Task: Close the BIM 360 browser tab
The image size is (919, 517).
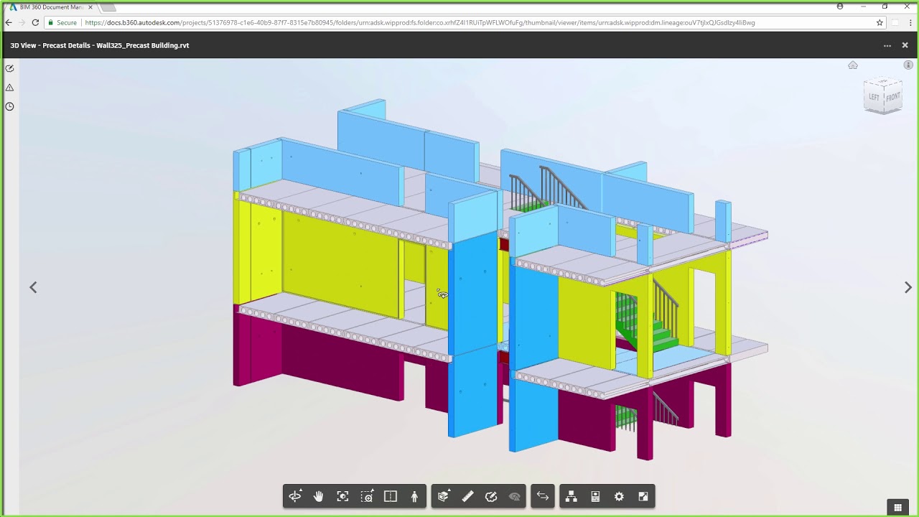Action: point(90,7)
